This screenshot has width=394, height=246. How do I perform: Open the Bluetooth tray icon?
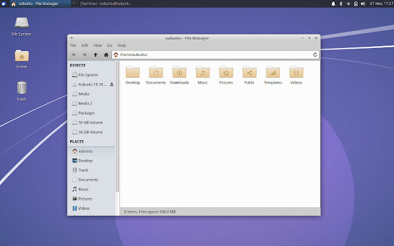coord(341,4)
